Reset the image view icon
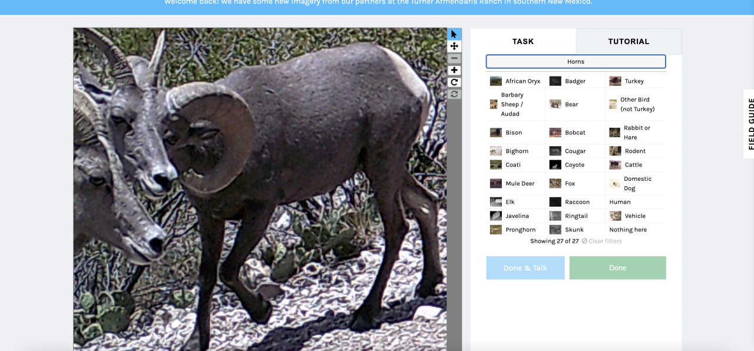The width and height of the screenshot is (754, 351). click(x=454, y=94)
